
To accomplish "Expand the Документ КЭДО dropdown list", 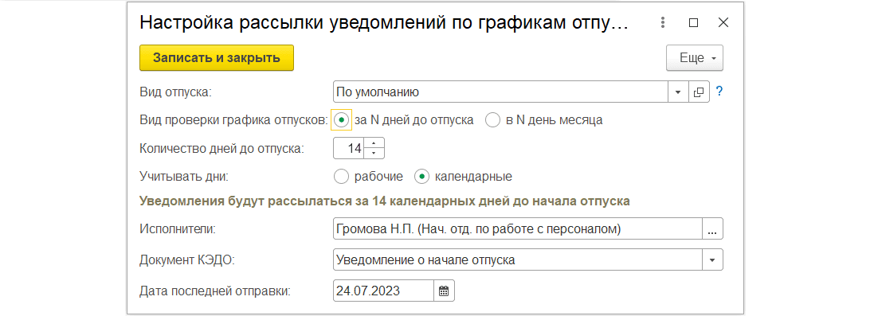I will click(712, 259).
